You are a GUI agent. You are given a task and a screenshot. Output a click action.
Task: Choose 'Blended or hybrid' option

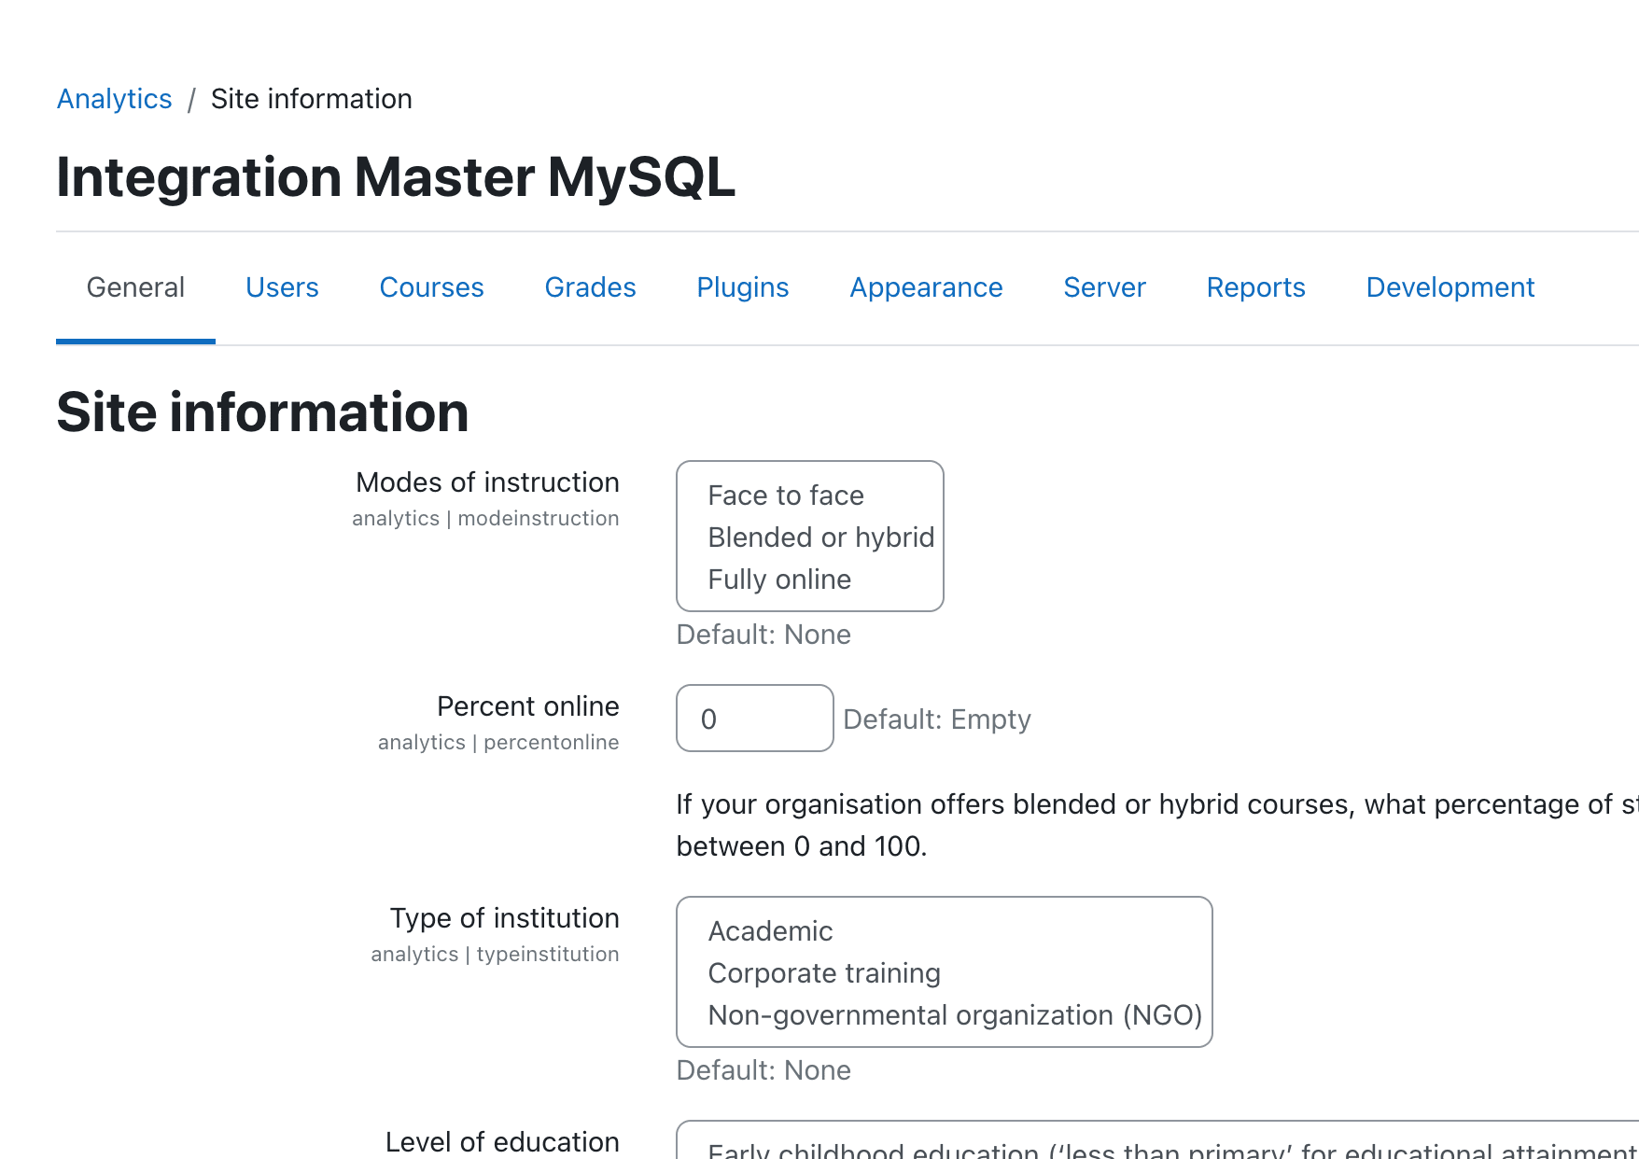click(820, 538)
